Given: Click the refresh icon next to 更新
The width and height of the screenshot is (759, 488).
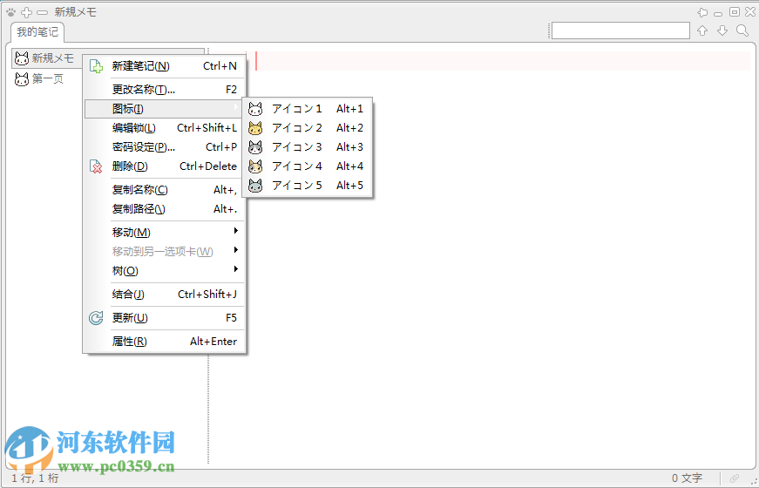Looking at the screenshot, I should point(97,318).
